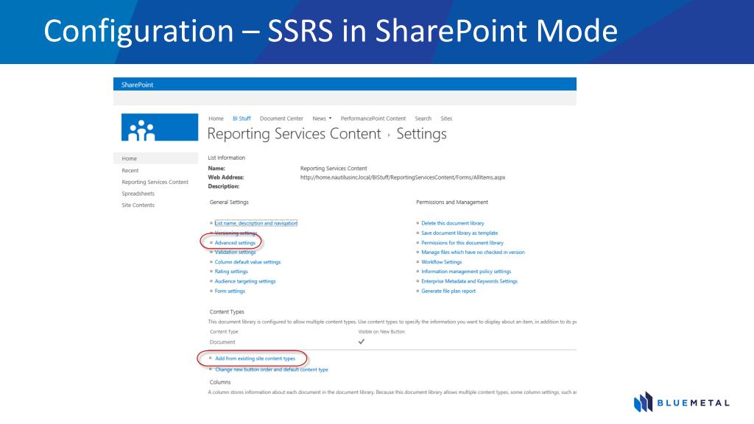
Task: Click Change new button order and default content type
Action: (x=272, y=370)
